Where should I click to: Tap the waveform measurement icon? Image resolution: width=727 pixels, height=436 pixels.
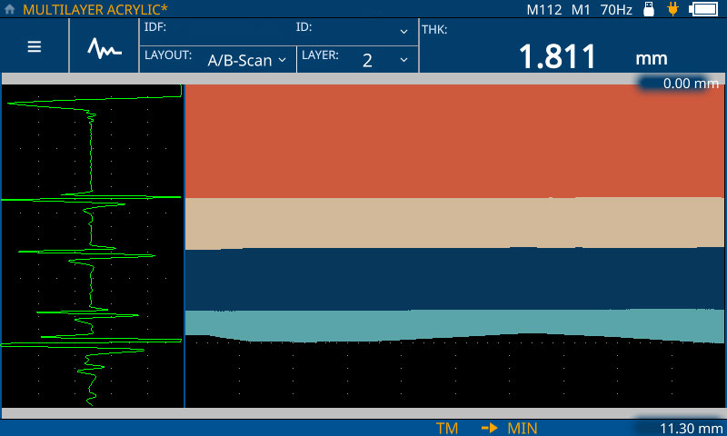coord(105,46)
